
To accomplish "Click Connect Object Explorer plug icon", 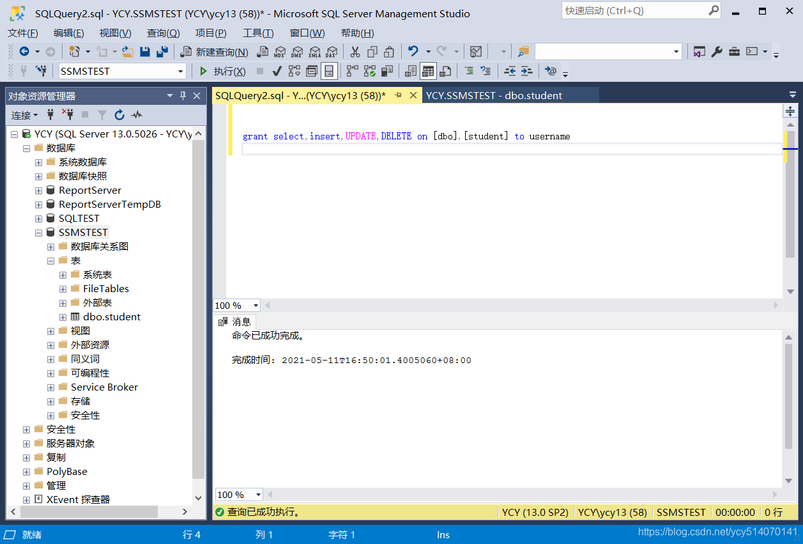I will [x=50, y=115].
